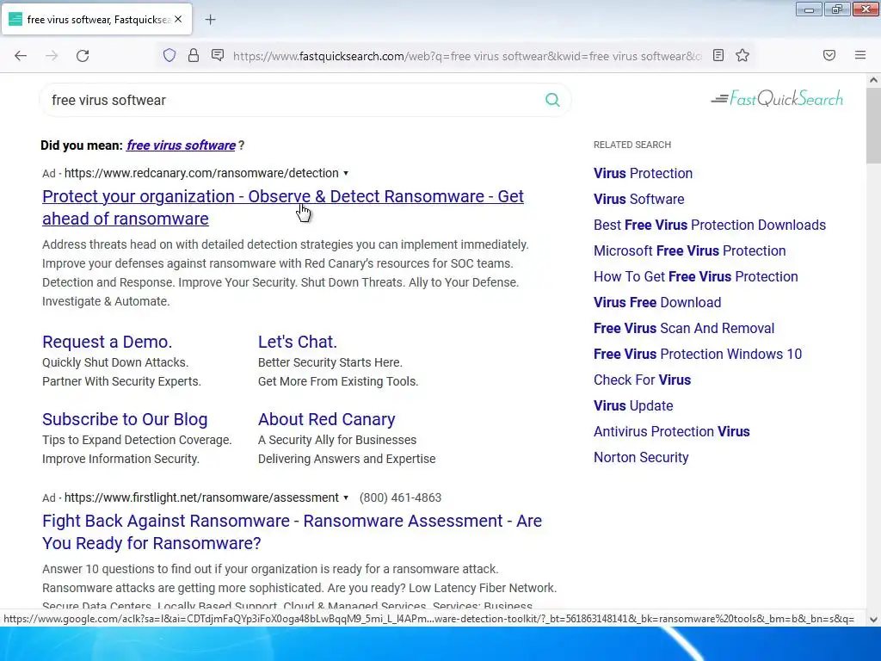This screenshot has height=661, width=881.
Task: Select 'How To Get Free Virus Protection'
Action: 695,276
